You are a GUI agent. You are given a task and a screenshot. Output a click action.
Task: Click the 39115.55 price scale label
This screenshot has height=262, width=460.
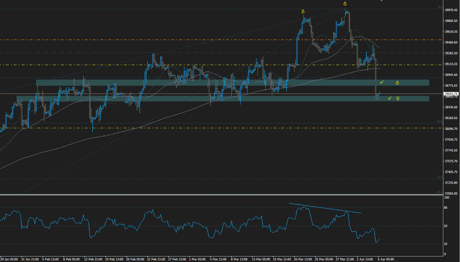451,64
